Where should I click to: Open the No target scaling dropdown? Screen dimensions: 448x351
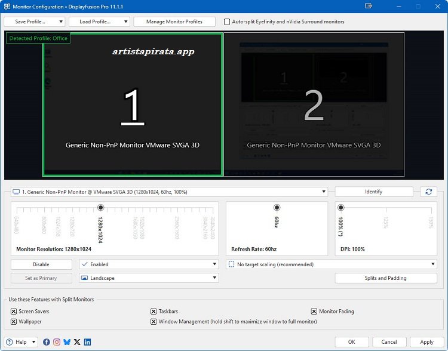[x=332, y=264]
